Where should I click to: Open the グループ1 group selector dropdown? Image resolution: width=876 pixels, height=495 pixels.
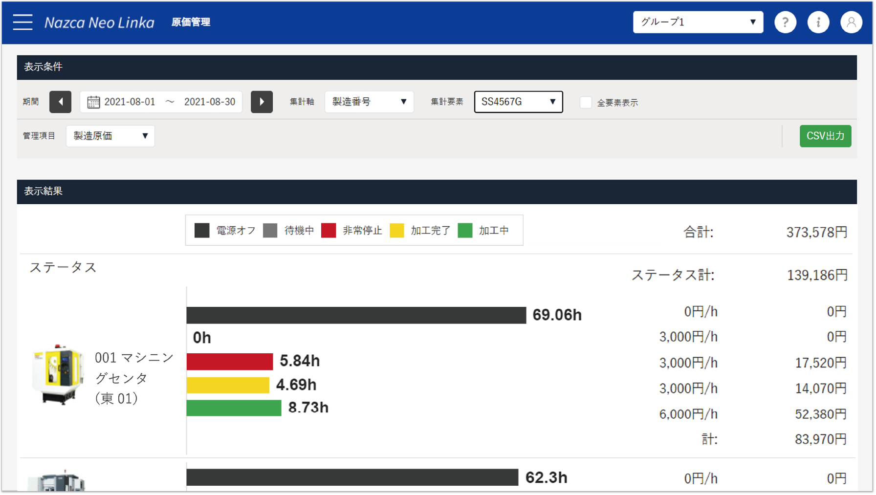(x=697, y=22)
